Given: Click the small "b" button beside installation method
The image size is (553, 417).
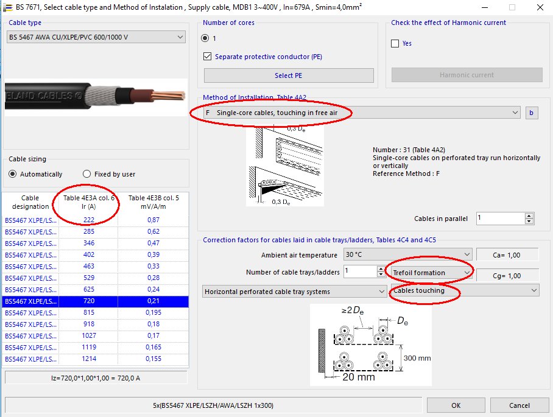Looking at the screenshot, I should (x=532, y=113).
